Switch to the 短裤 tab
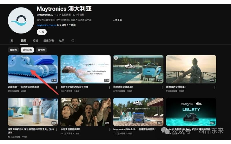The image size is (231, 144). pos(35,41)
